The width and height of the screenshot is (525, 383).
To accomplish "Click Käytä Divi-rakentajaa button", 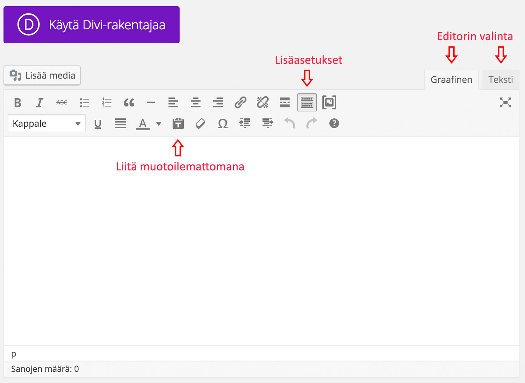I will 91,25.
